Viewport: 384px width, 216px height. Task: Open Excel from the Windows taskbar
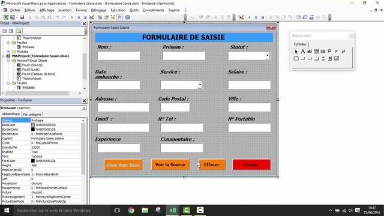(x=173, y=210)
